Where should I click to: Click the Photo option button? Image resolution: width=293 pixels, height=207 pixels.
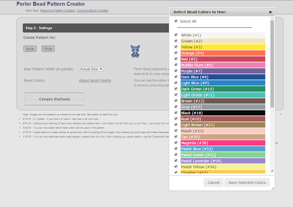pos(48,48)
